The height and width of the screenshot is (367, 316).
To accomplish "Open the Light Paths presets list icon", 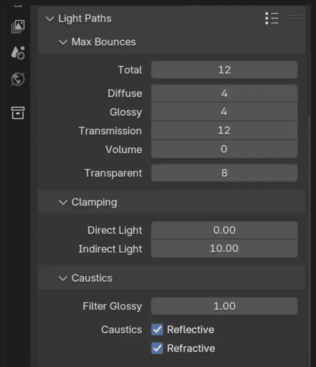I will [x=272, y=18].
